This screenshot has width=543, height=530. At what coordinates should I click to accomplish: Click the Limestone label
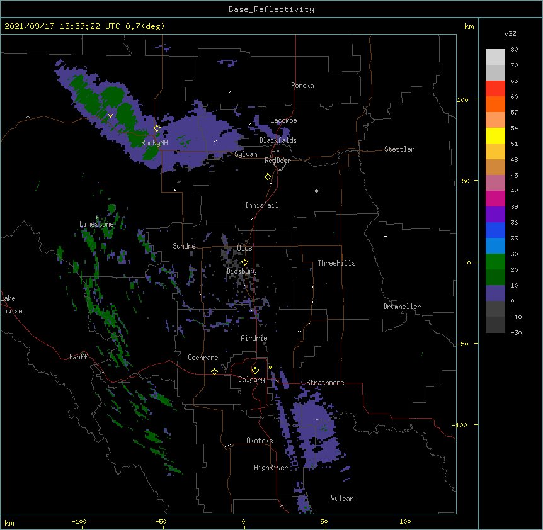pyautogui.click(x=96, y=224)
